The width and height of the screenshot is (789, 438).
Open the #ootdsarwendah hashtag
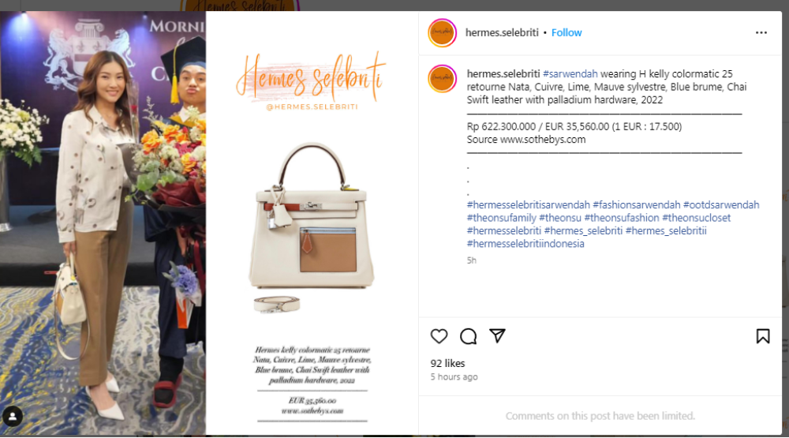721,205
